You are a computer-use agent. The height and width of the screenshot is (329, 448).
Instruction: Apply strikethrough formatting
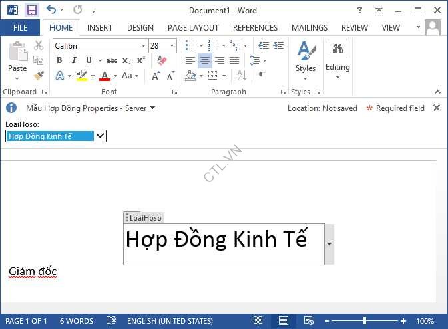coord(112,60)
